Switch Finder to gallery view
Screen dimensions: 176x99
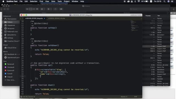point(37,9)
